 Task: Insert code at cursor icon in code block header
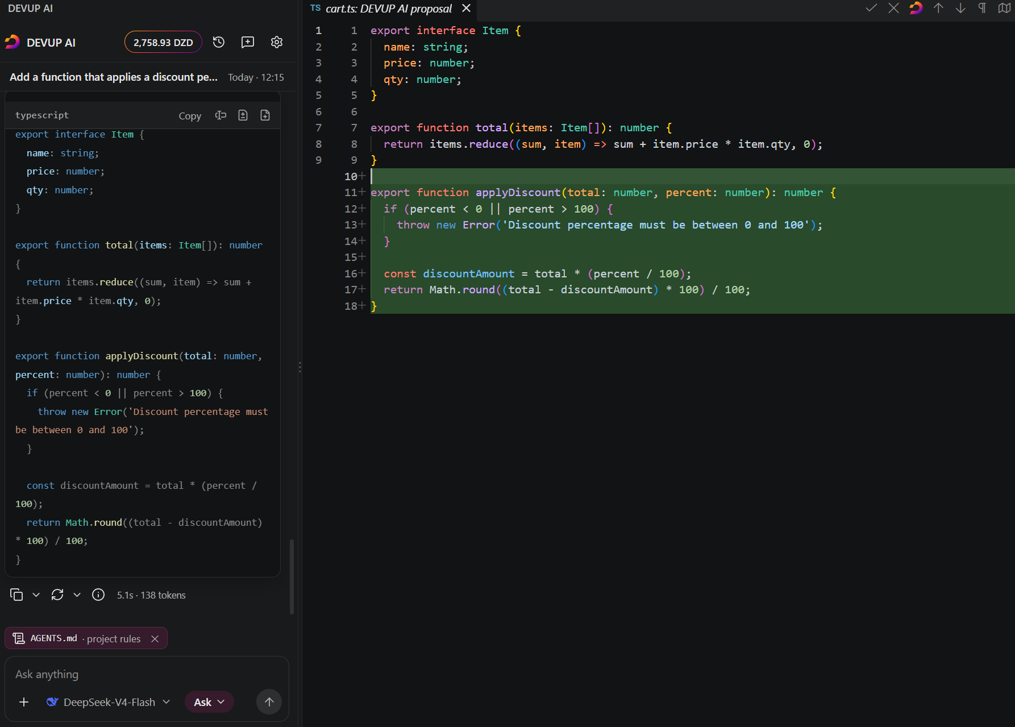pos(221,115)
